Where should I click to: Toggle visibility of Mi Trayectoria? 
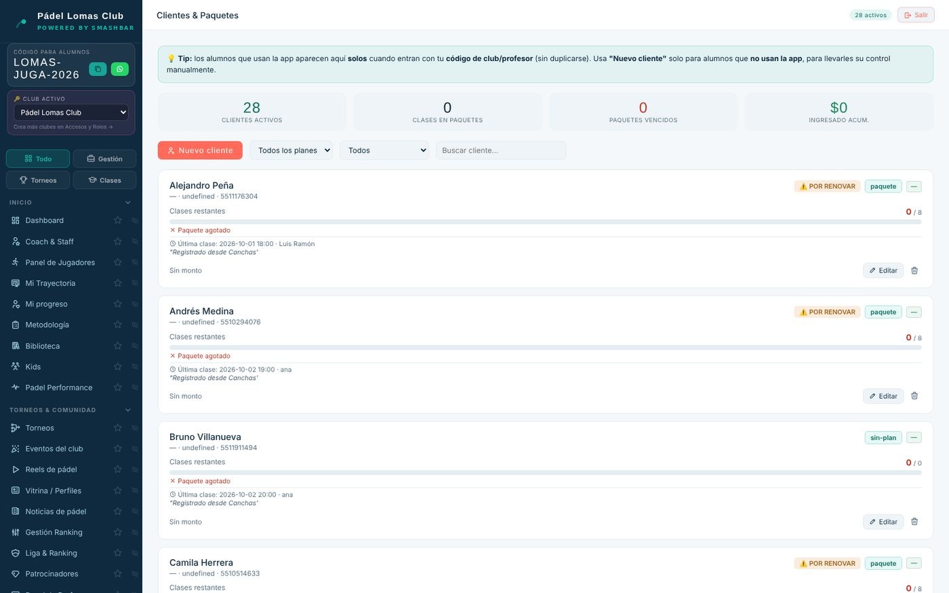click(x=134, y=283)
